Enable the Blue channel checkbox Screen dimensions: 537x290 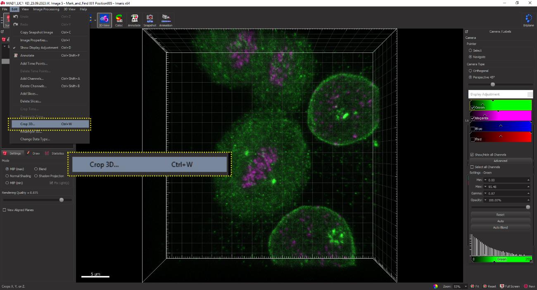[x=473, y=129]
